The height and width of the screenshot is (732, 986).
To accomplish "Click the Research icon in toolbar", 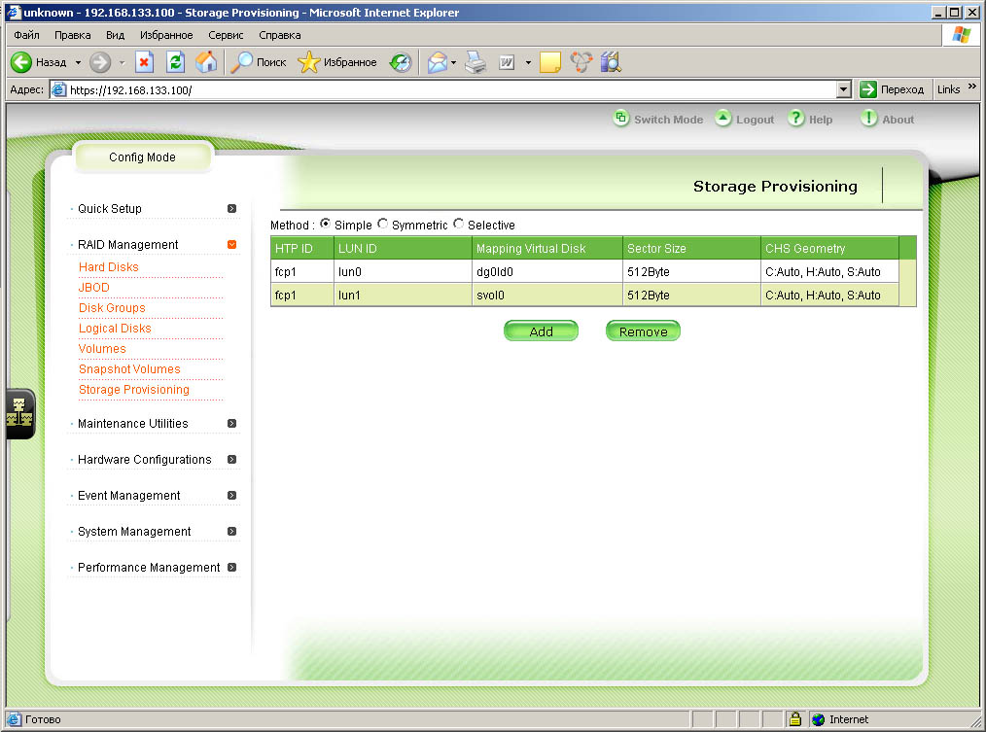I will [x=611, y=62].
